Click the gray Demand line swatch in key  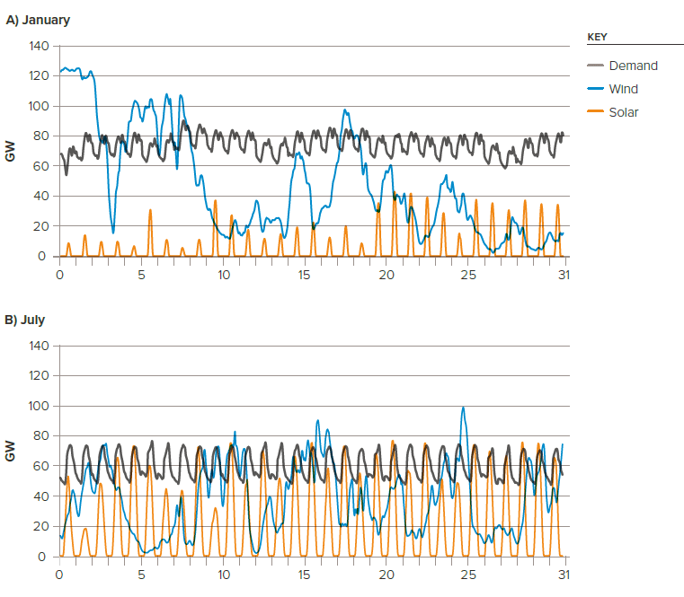coord(595,66)
